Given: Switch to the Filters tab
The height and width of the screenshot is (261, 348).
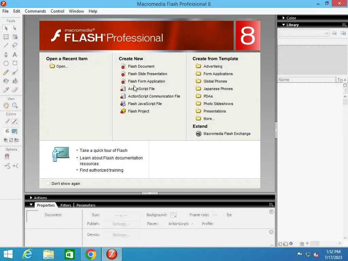Looking at the screenshot, I should [x=66, y=205].
